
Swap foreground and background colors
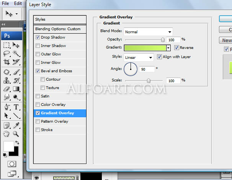(17, 143)
